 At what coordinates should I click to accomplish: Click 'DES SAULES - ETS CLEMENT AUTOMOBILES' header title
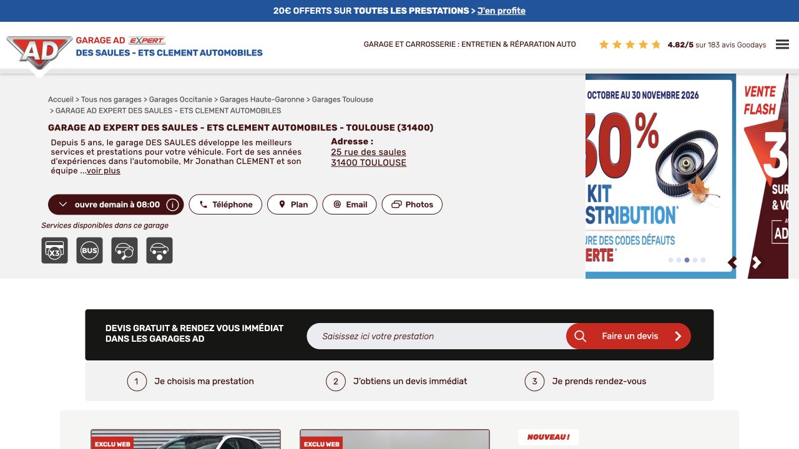click(x=169, y=52)
